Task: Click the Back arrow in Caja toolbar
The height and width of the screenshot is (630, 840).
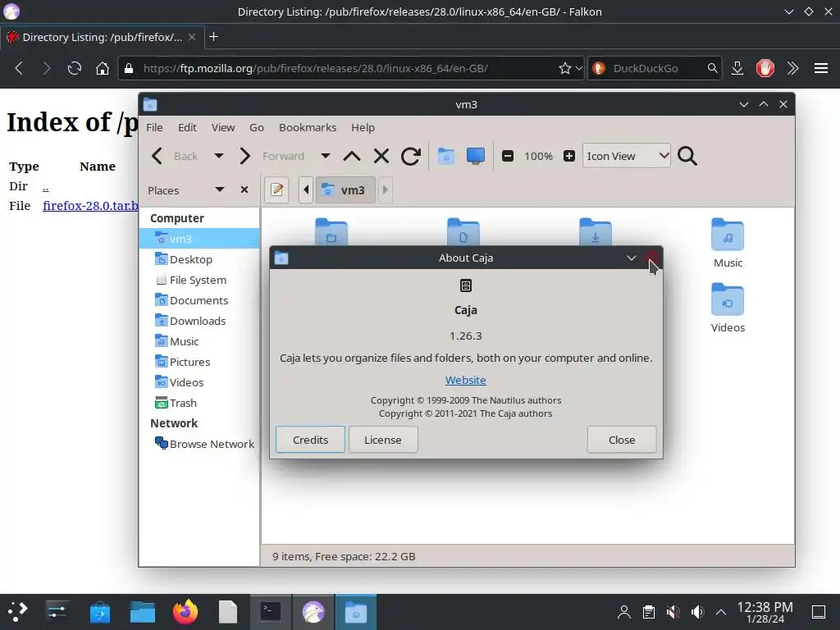Action: point(157,156)
